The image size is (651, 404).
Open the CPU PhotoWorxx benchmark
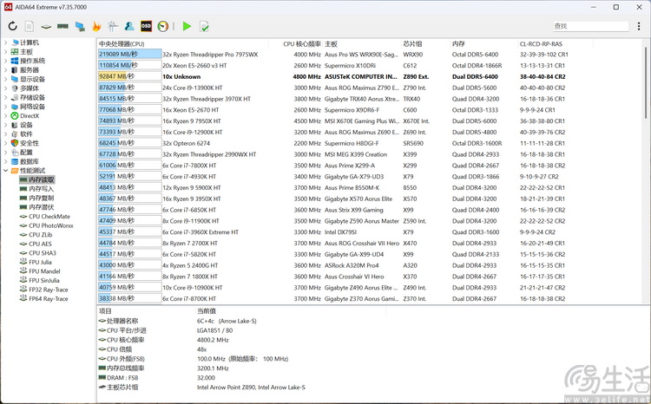(x=51, y=225)
